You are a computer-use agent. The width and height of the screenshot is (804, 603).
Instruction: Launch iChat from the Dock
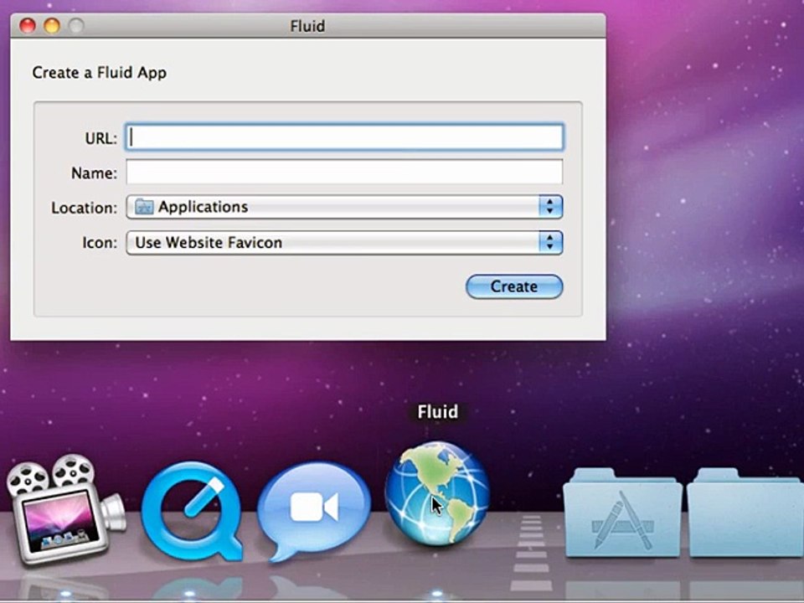pos(313,511)
